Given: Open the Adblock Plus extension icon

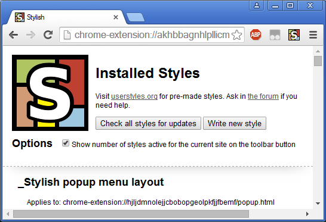Looking at the screenshot, I should 256,35.
